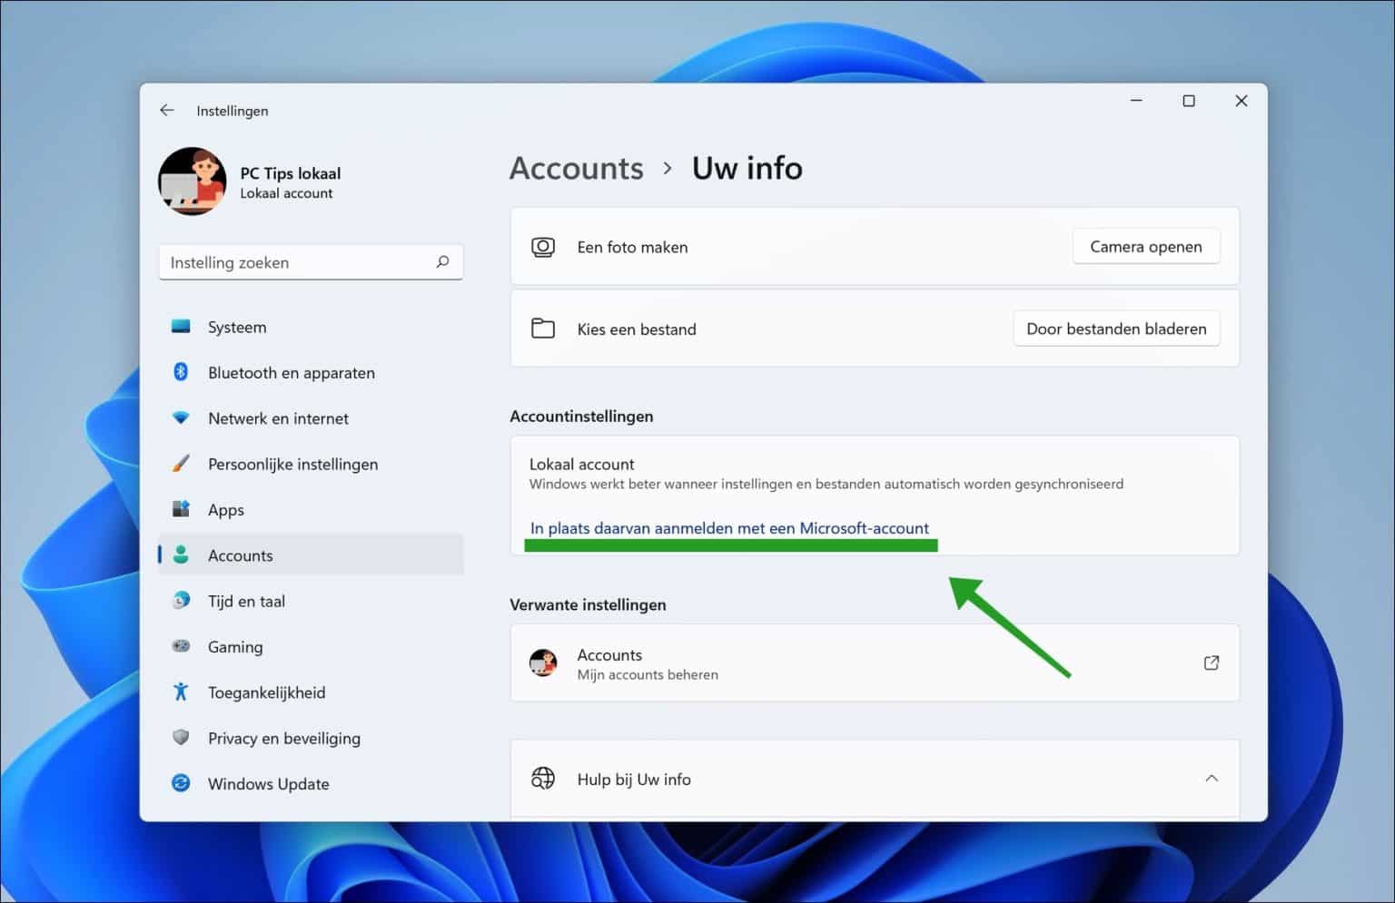Open Mijn accounts beheren via external link icon
This screenshot has height=903, width=1395.
[1212, 663]
